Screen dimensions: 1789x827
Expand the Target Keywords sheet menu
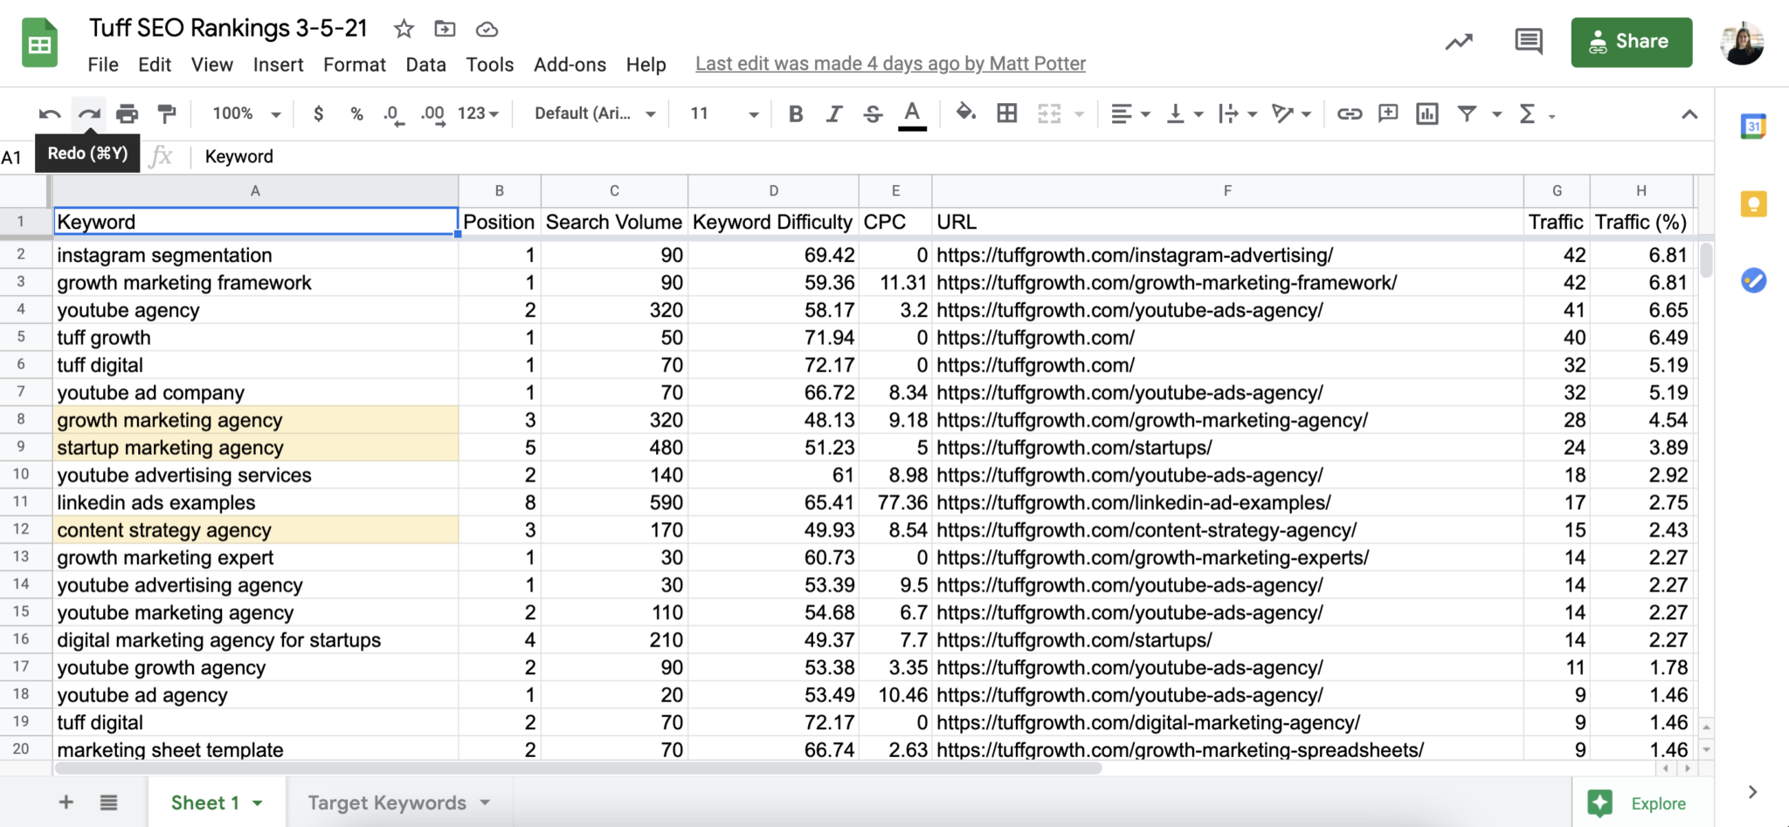[487, 802]
